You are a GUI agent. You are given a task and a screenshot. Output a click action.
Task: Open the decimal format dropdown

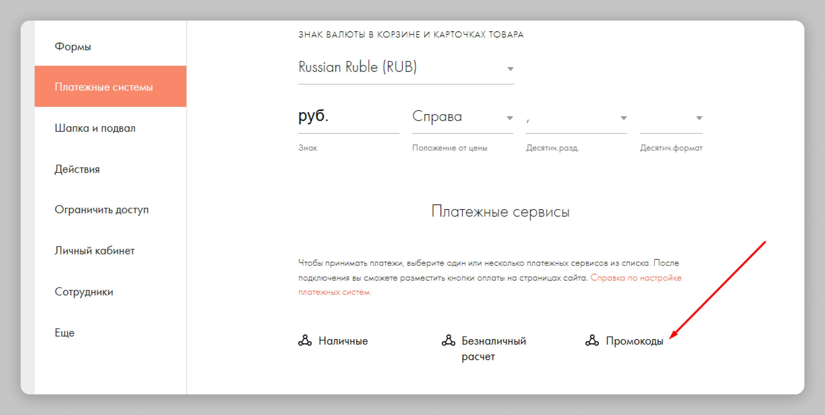[671, 118]
